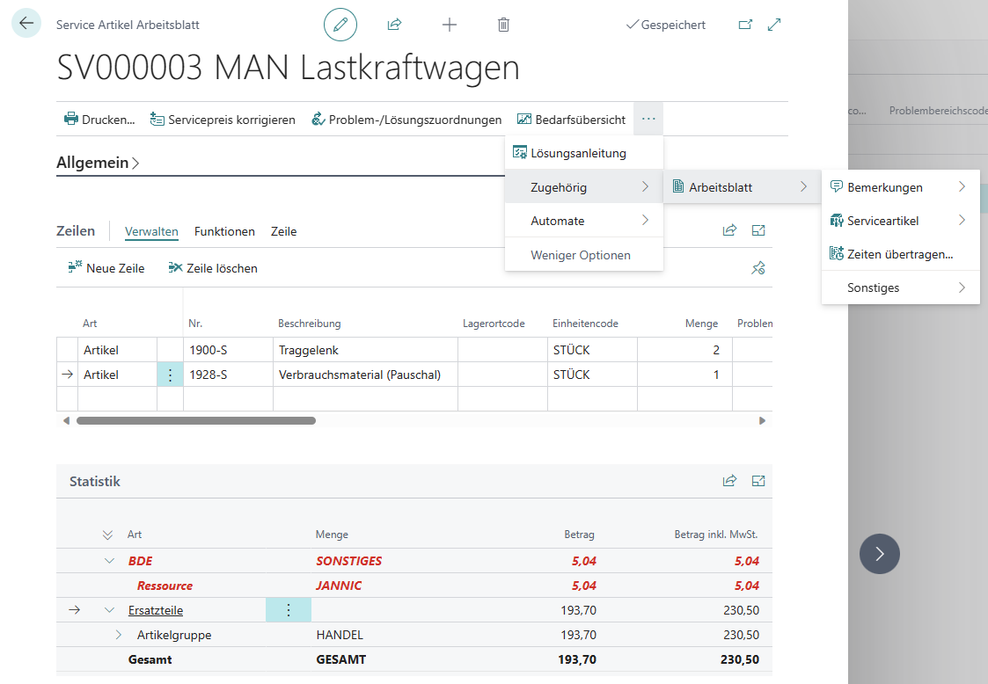The height and width of the screenshot is (684, 988).
Task: Expand page to full screen icon
Action: pos(774,25)
